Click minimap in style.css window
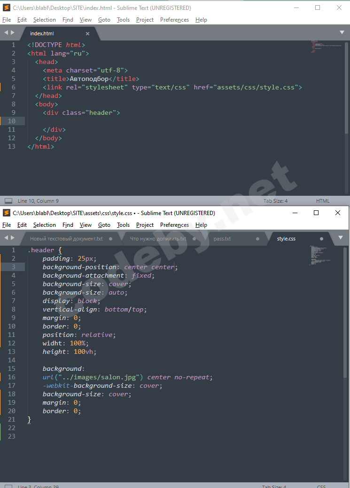The width and height of the screenshot is (350, 488). [x=320, y=255]
